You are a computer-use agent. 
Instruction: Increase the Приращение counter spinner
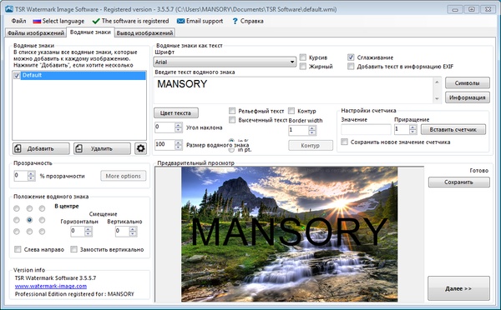click(x=412, y=127)
